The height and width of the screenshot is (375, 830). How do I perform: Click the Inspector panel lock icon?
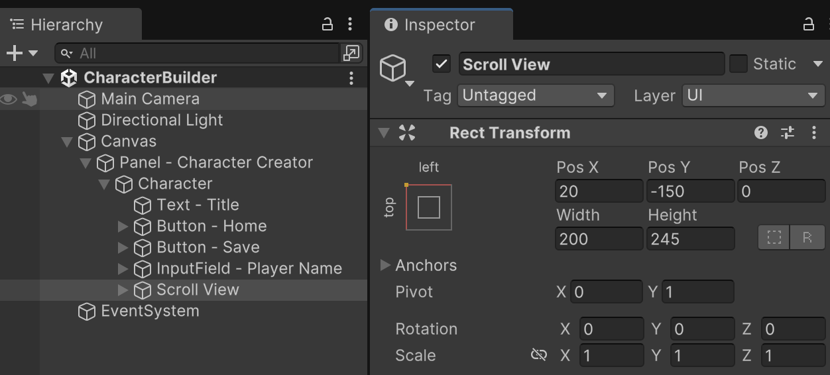(x=808, y=25)
